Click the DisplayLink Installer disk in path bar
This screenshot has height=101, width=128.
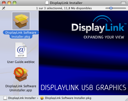5,98
